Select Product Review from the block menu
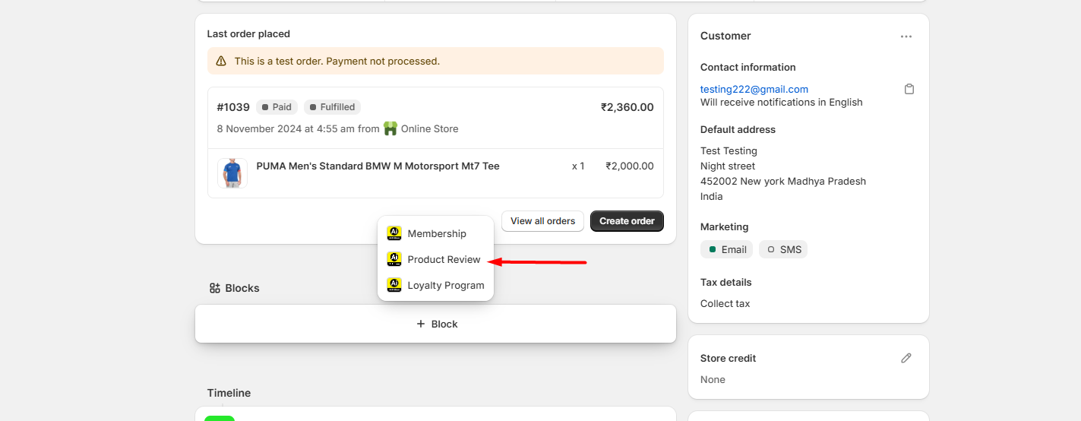This screenshot has height=421, width=1081. 444,259
